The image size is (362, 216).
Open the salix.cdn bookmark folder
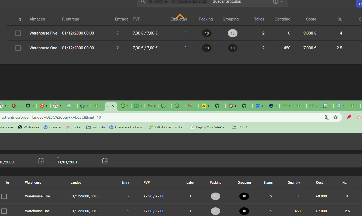point(95,127)
